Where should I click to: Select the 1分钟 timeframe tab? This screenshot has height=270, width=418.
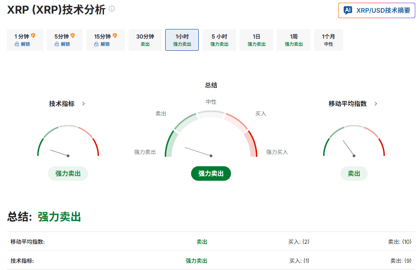[x=25, y=40]
